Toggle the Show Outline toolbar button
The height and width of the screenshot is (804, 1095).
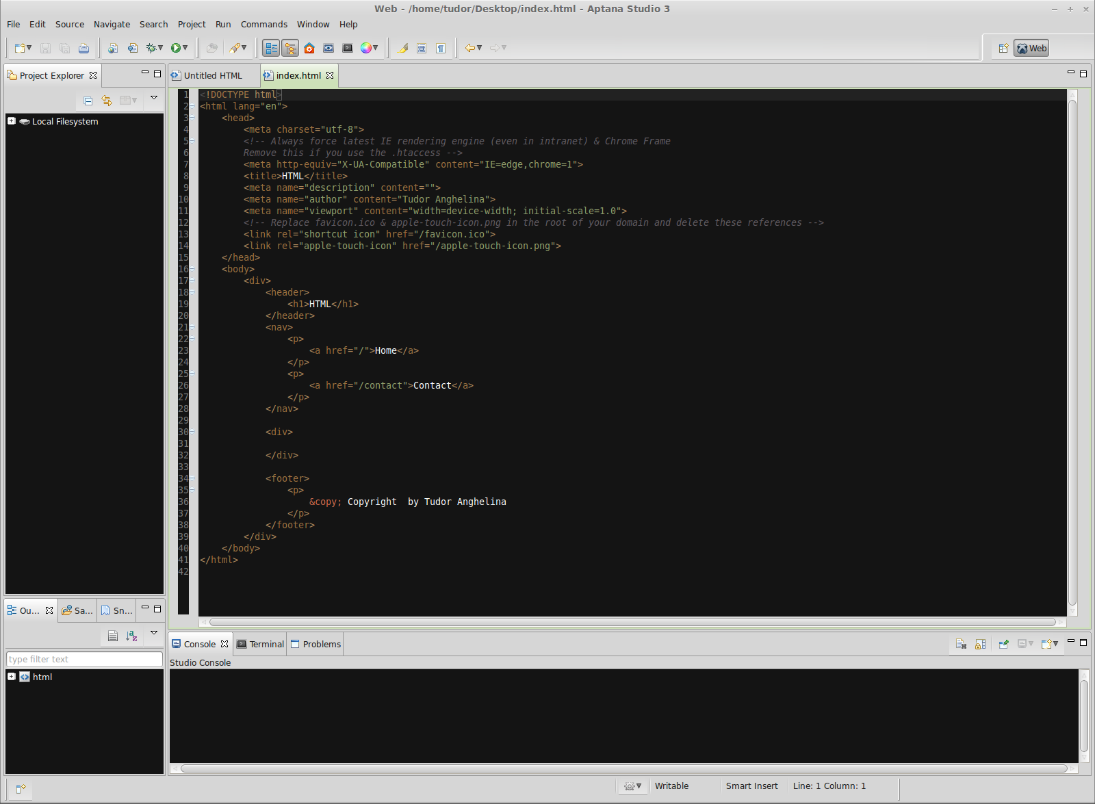click(271, 48)
